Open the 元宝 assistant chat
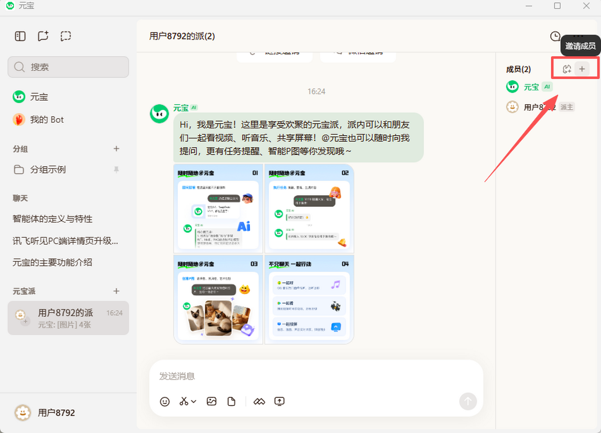601x433 pixels. [39, 97]
